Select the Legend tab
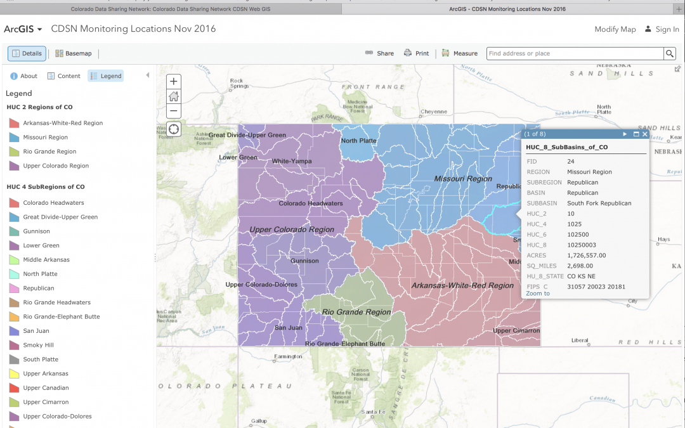685x428 pixels. click(105, 76)
